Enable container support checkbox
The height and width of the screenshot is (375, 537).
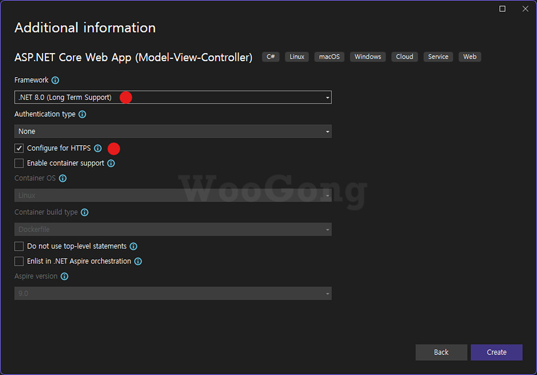tap(19, 163)
